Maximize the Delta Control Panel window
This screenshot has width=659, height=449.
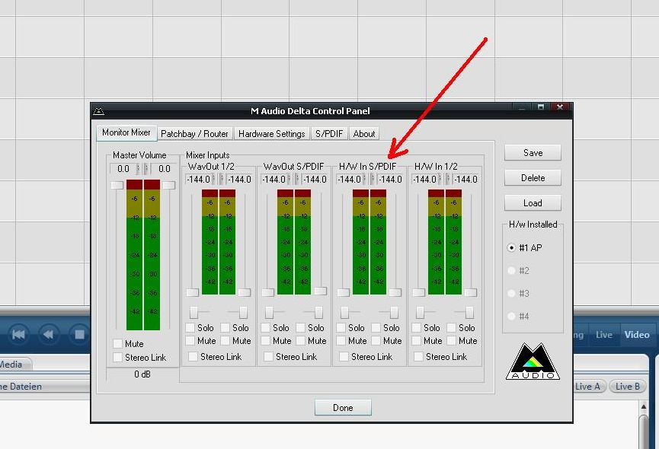tap(540, 107)
